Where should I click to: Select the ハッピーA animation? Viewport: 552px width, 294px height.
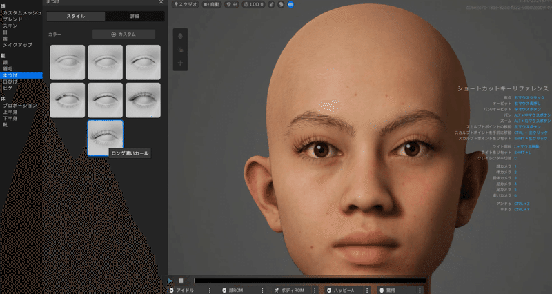click(x=344, y=291)
